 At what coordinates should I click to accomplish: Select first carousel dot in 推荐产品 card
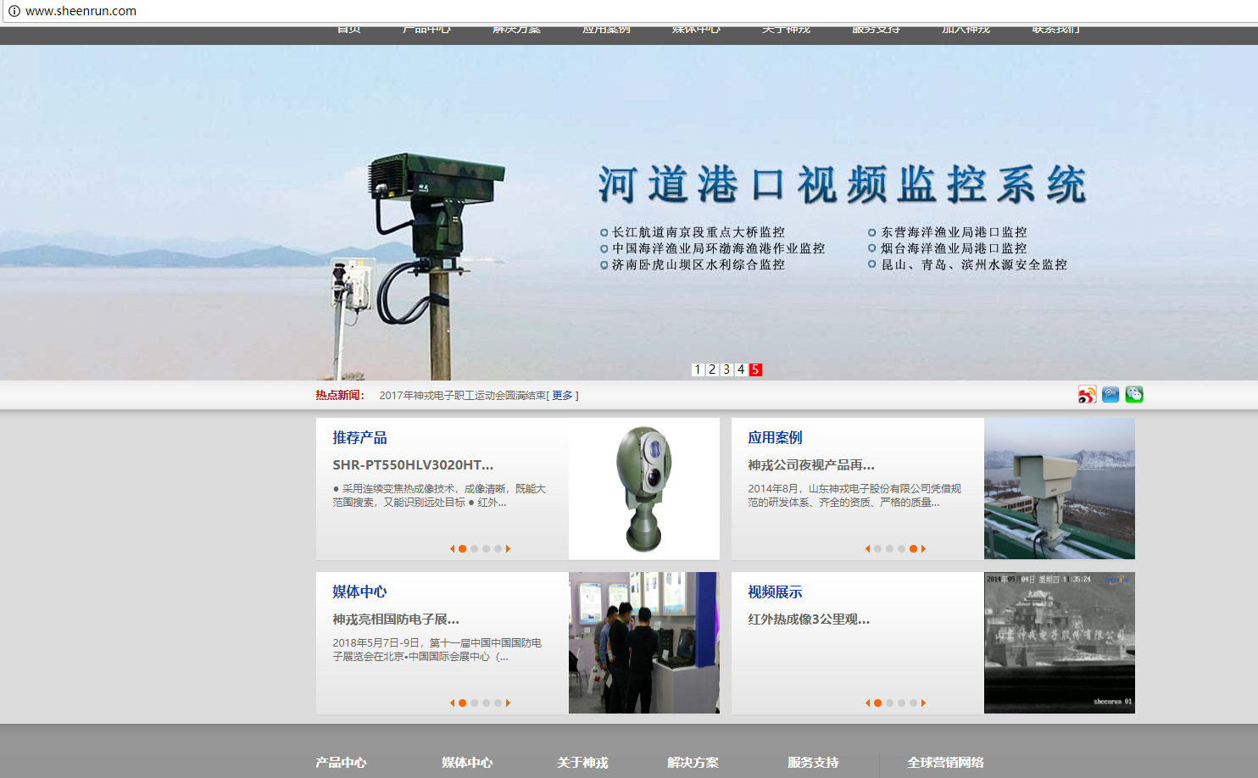click(462, 549)
